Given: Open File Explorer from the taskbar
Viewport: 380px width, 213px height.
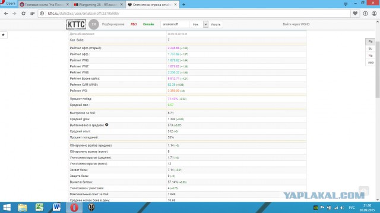Looking at the screenshot, I should click(x=23, y=208).
